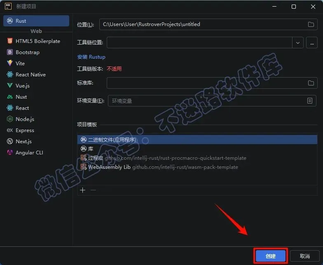Maximize the 新建项目 window

coord(294,7)
